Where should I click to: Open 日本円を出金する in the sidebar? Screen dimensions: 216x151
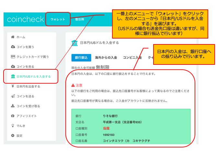[28, 87]
